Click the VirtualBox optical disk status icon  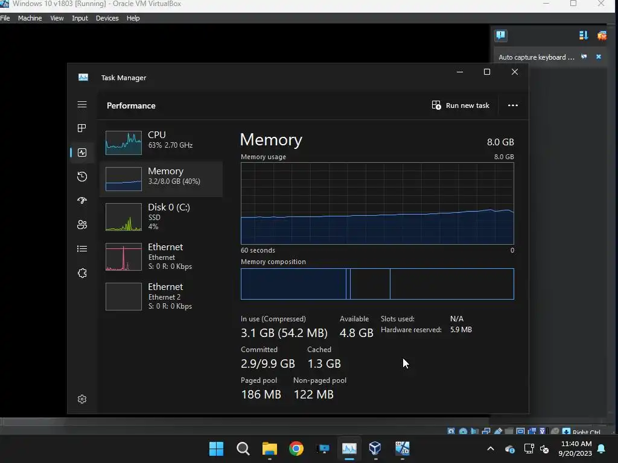tap(463, 432)
